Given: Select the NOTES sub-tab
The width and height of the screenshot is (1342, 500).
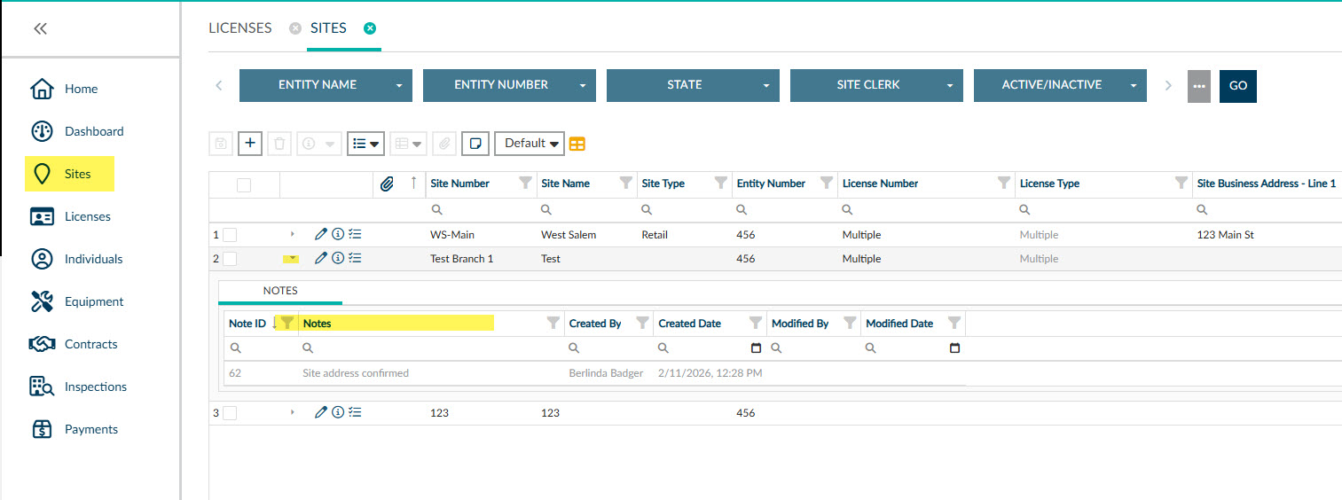Looking at the screenshot, I should [x=280, y=291].
